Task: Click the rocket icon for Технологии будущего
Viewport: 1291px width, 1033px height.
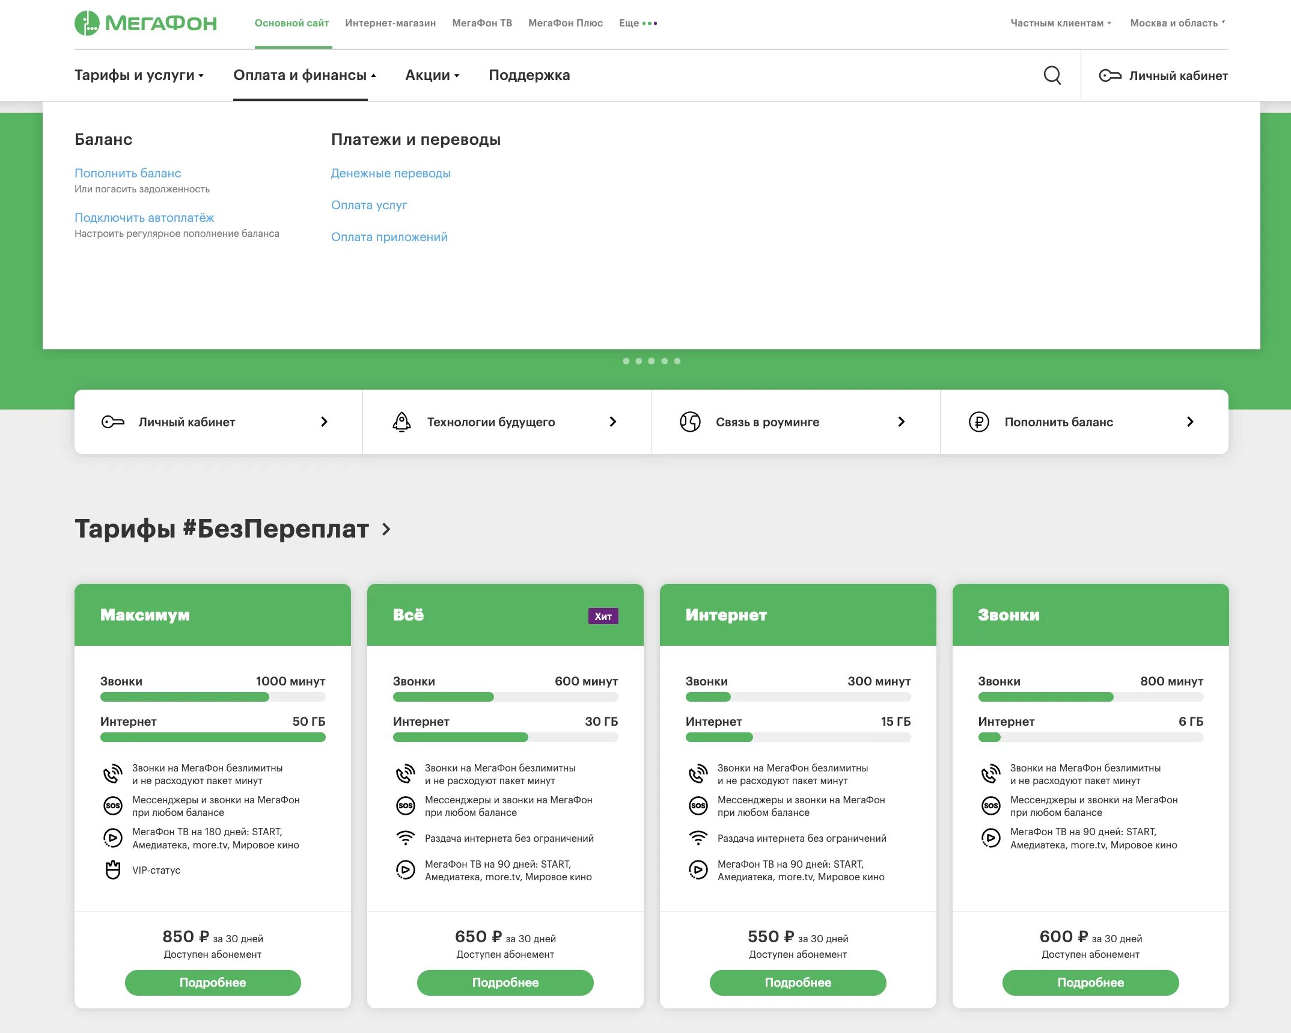Action: (401, 421)
